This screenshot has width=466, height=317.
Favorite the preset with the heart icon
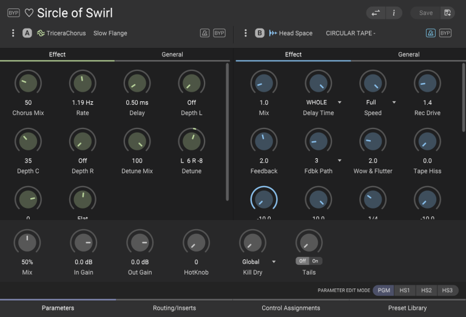point(29,13)
